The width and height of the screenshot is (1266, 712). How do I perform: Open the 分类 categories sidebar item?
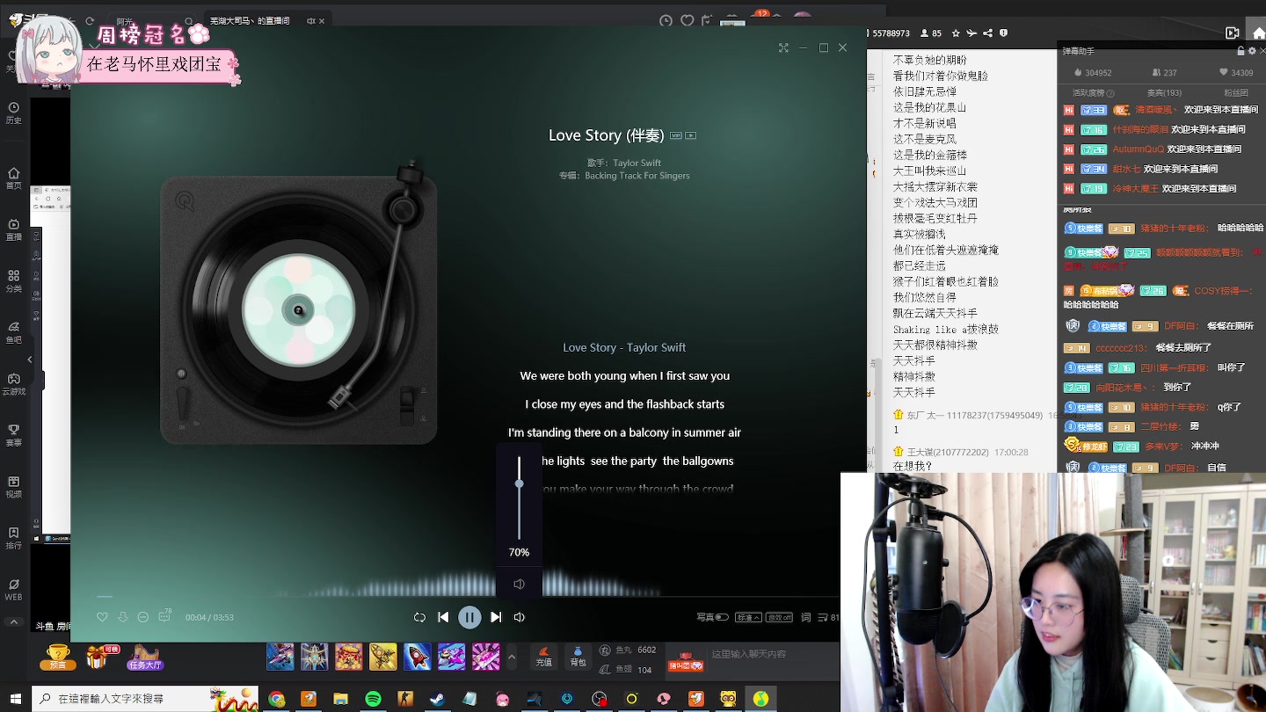[14, 280]
